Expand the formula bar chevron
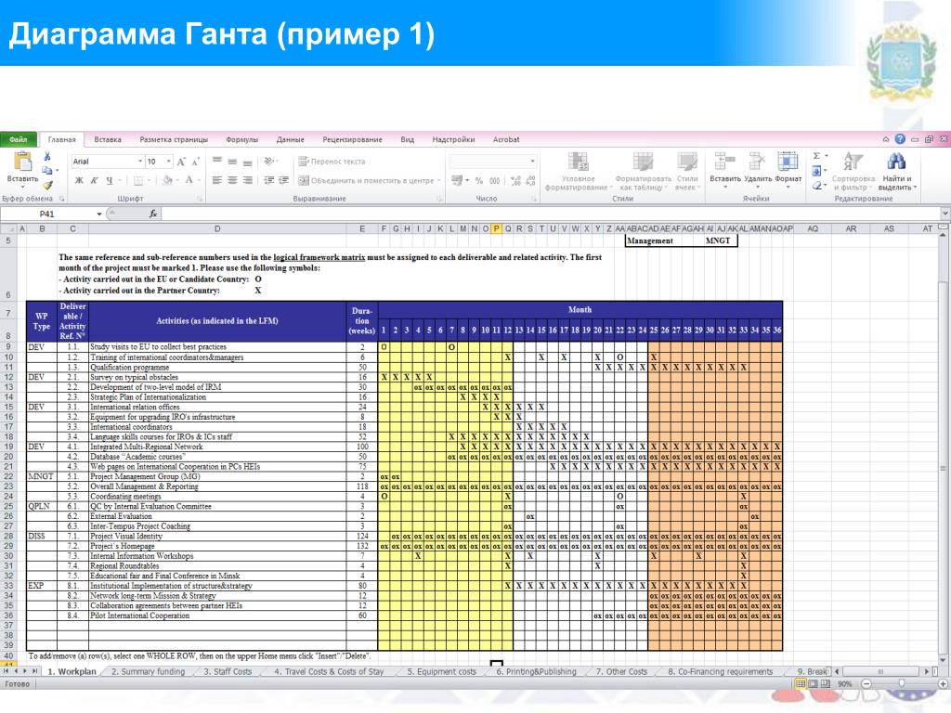This screenshot has width=951, height=713. point(944,214)
